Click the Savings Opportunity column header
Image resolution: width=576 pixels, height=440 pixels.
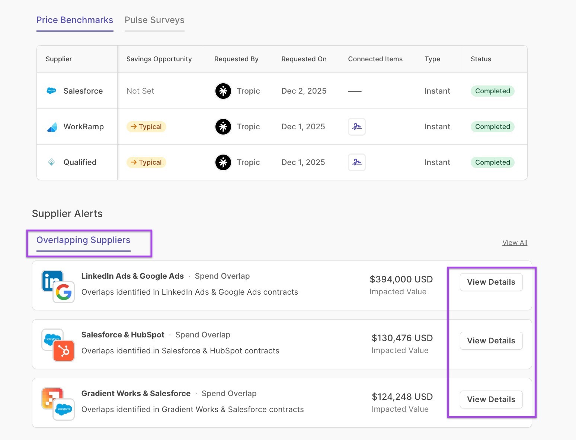tap(159, 59)
